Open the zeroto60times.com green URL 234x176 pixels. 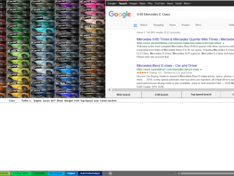[179, 43]
